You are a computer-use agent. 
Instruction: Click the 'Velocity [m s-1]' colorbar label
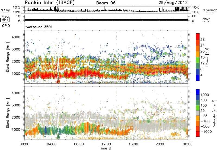[x=214, y=113]
